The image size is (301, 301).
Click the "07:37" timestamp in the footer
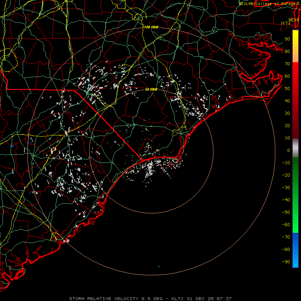pyautogui.click(x=224, y=299)
